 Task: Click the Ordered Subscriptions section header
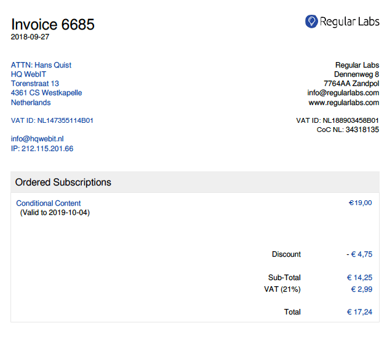click(x=195, y=182)
